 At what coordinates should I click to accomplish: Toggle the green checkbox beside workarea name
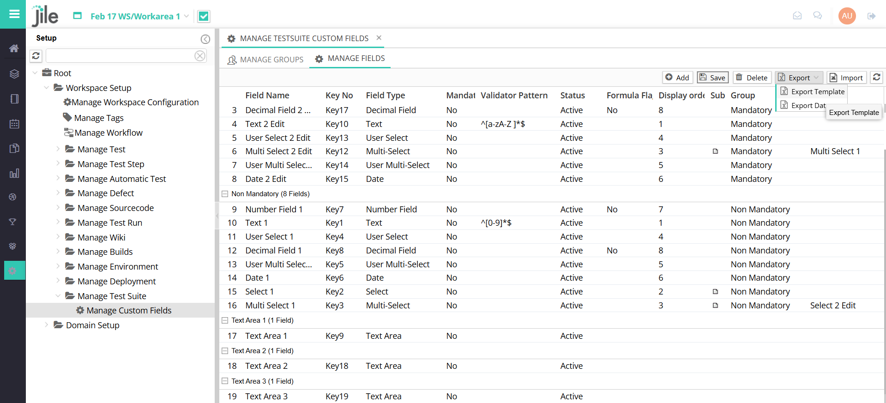click(204, 17)
